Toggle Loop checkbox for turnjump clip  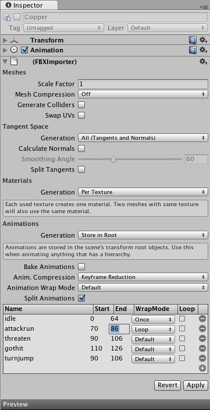[x=182, y=358]
